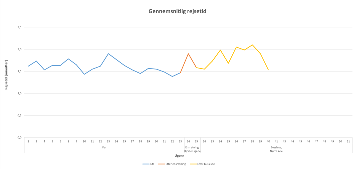Click the blue line's peak at week 13
This screenshot has width=356, height=169.
tap(108, 53)
